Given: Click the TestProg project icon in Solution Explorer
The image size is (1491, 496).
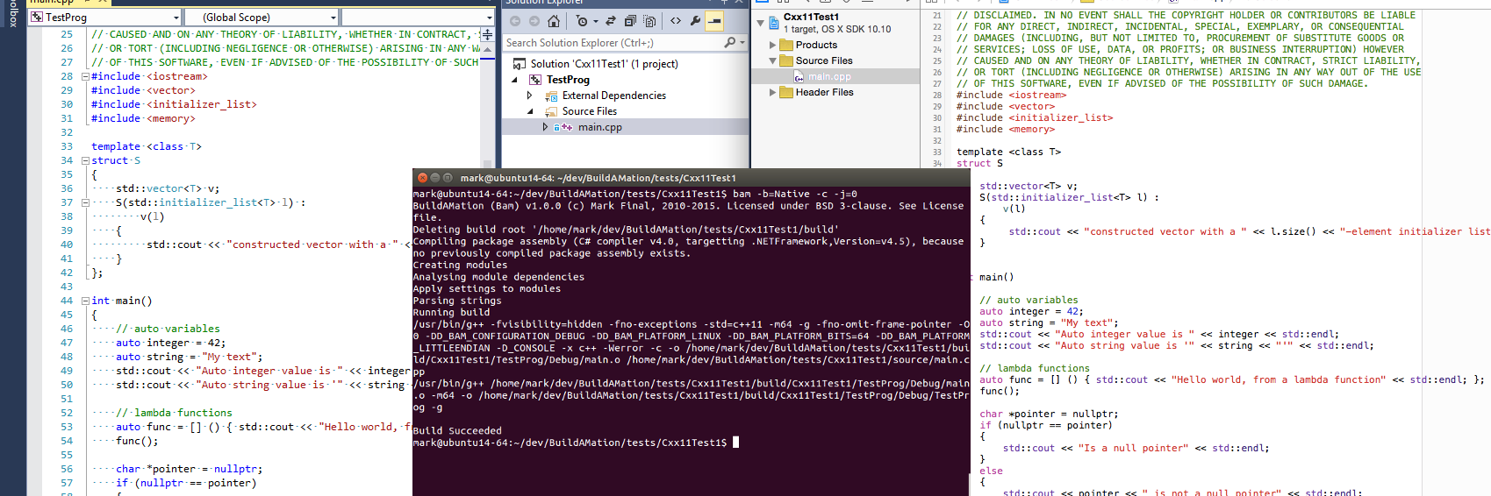Looking at the screenshot, I should tap(535, 80).
